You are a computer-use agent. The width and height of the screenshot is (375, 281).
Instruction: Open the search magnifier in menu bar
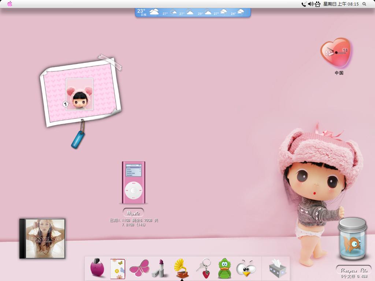point(364,4)
